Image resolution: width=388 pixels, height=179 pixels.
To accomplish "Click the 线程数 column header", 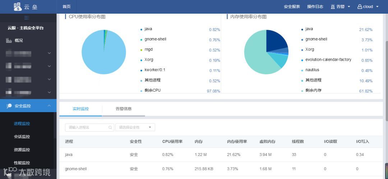I will (298, 142).
